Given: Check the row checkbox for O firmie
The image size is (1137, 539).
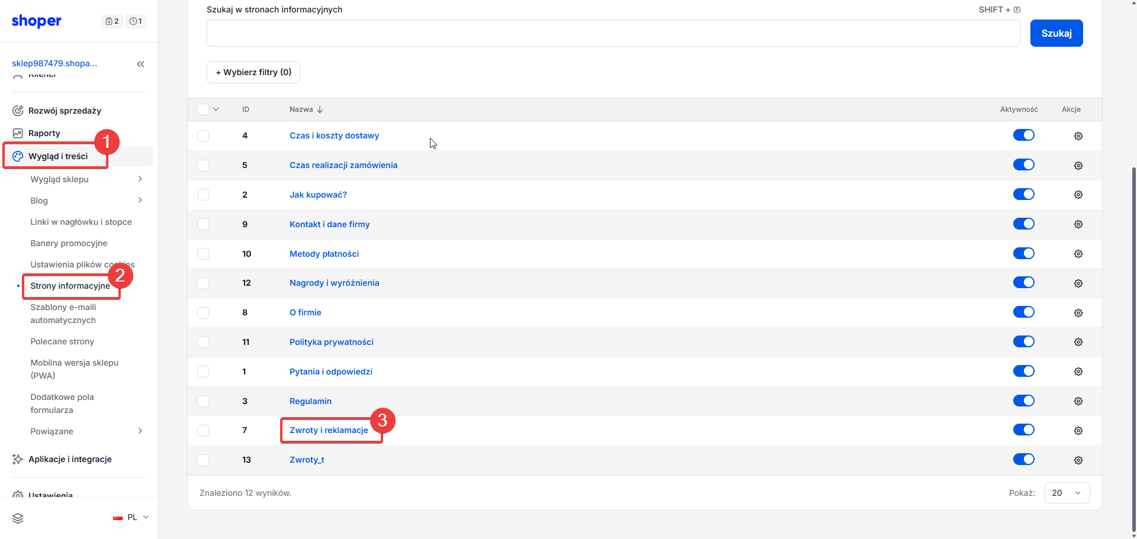Looking at the screenshot, I should click(203, 313).
